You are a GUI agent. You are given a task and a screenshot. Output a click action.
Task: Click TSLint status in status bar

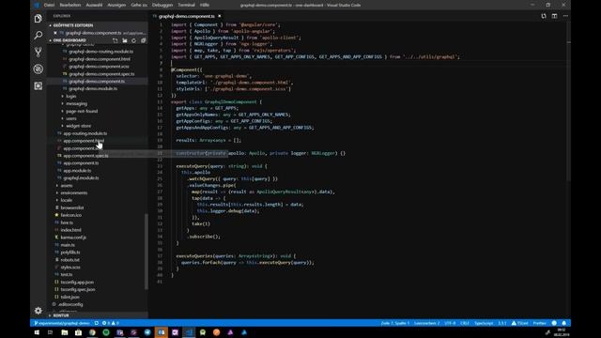pos(519,323)
